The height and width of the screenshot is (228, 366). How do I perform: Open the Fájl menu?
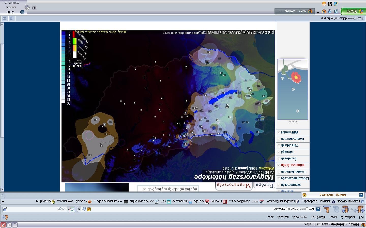pyautogui.click(x=361, y=217)
